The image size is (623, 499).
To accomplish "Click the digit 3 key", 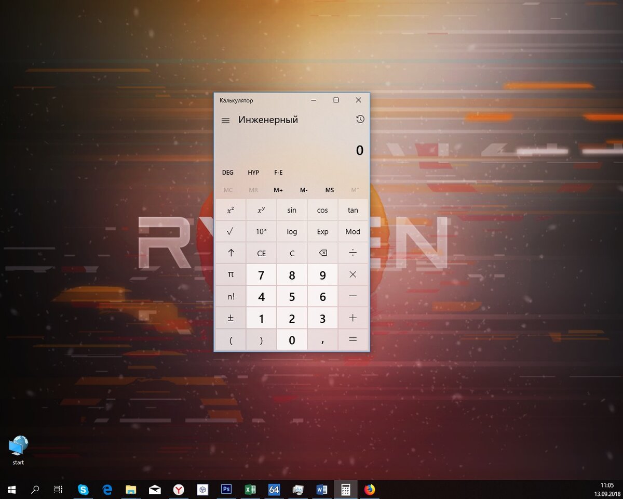I will pos(322,319).
